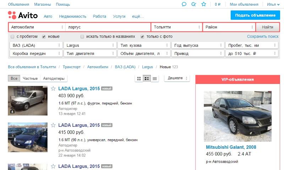Open the Largus model dropdown

coord(90,45)
